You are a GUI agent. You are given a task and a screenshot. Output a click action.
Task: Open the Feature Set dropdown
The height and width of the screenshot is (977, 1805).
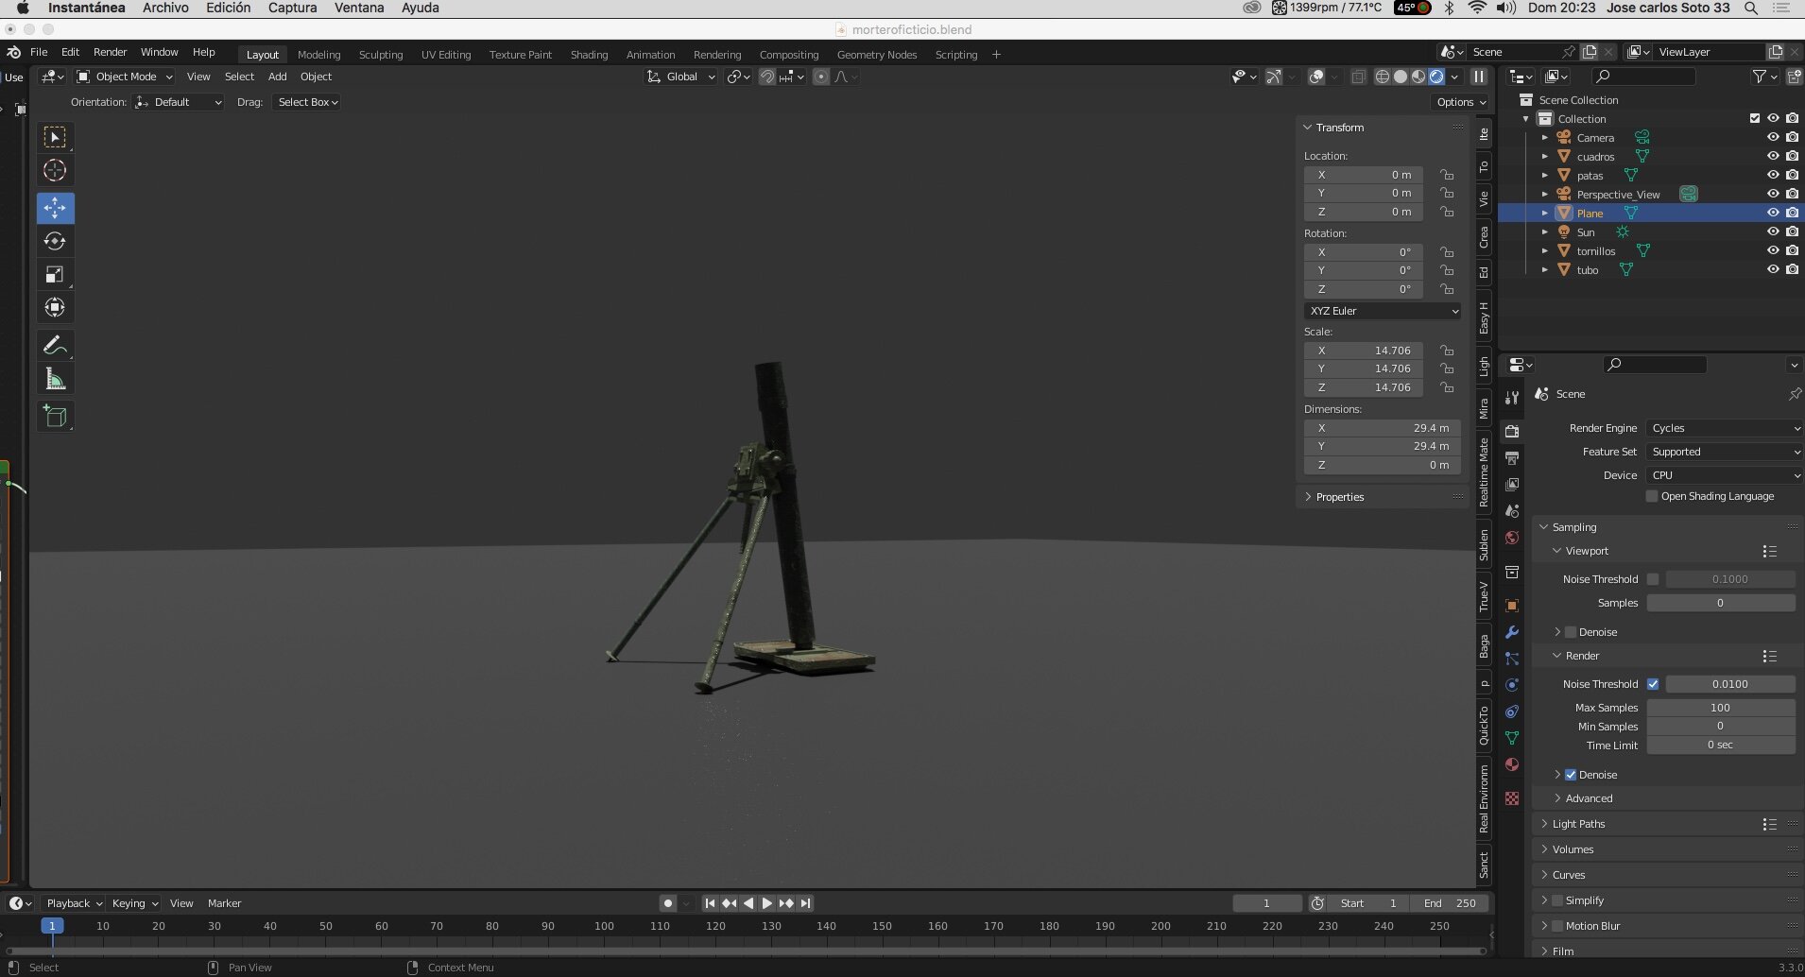1725,452
